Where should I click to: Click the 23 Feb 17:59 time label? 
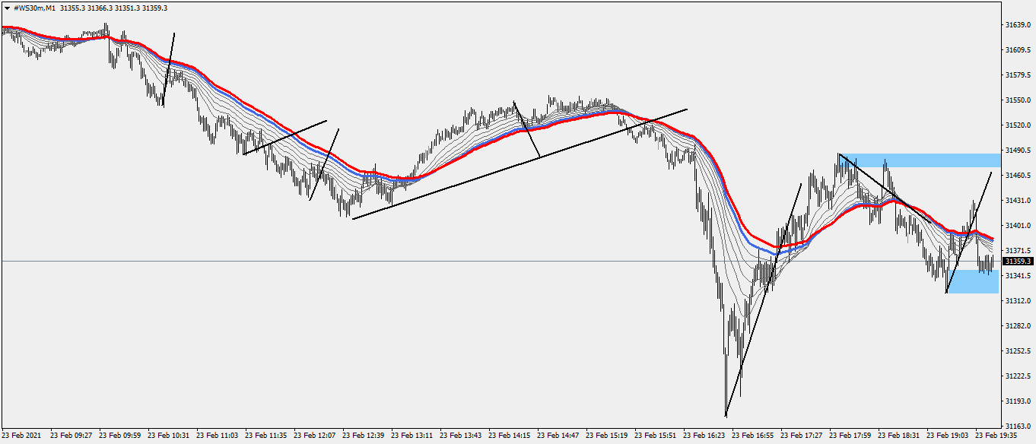coord(850,436)
